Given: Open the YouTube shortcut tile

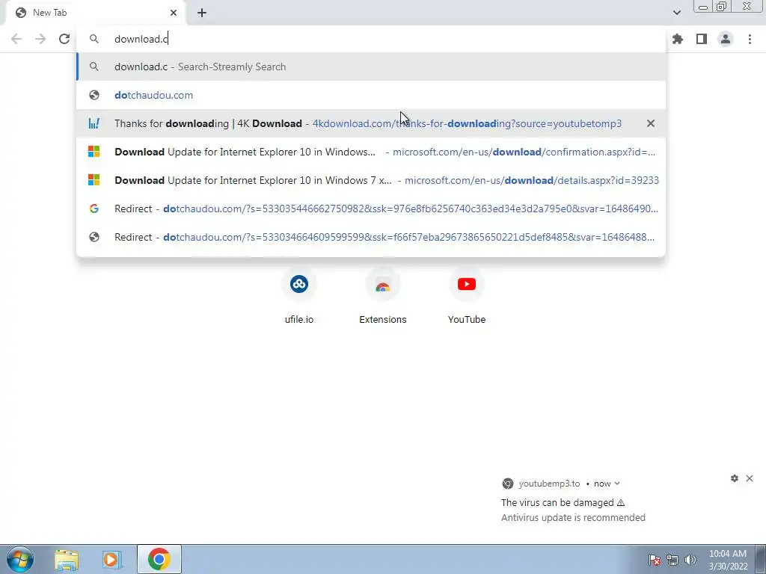Looking at the screenshot, I should tap(467, 297).
